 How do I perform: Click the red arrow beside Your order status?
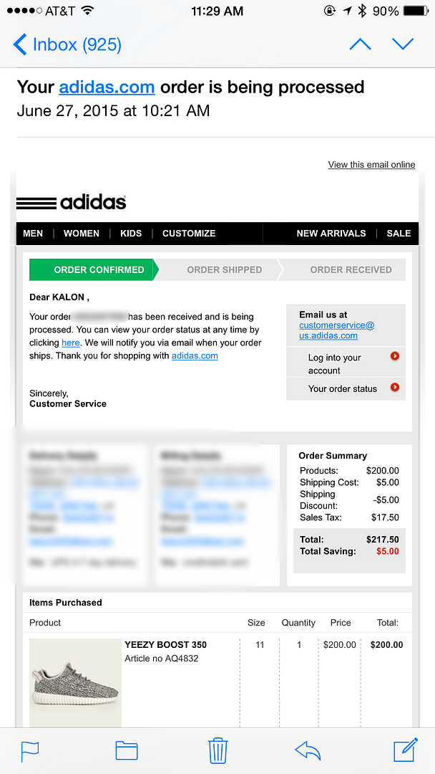[x=394, y=388]
